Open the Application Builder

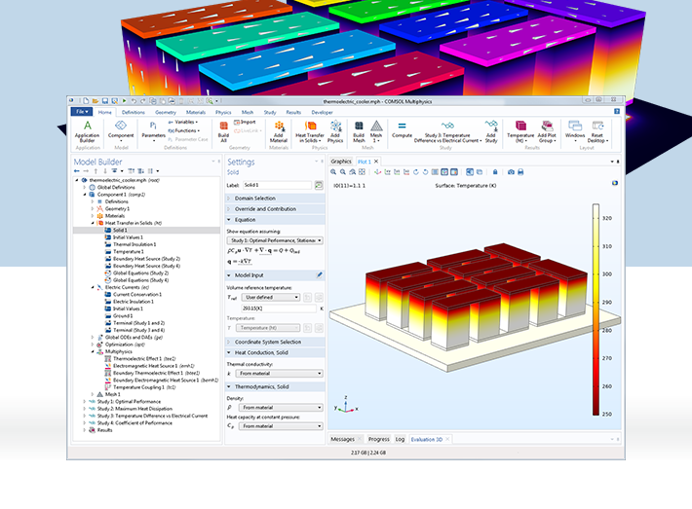pos(87,131)
